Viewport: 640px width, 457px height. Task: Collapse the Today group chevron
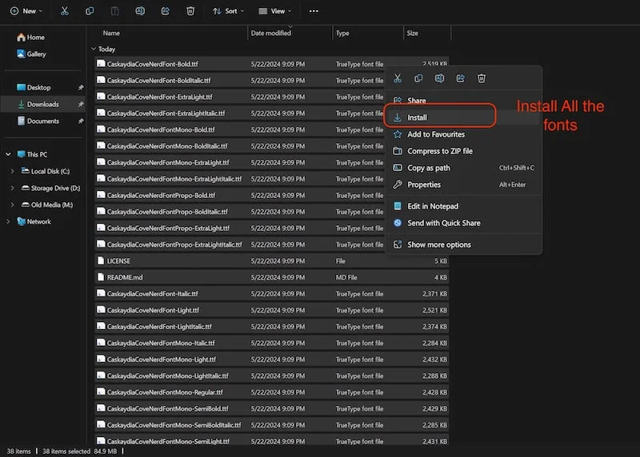pyautogui.click(x=94, y=49)
